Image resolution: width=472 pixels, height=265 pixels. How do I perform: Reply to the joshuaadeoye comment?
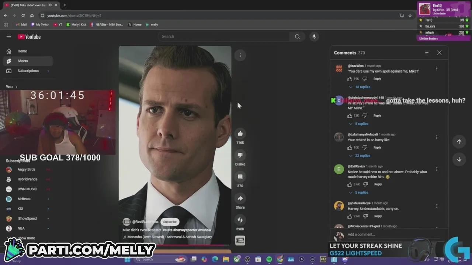click(378, 216)
